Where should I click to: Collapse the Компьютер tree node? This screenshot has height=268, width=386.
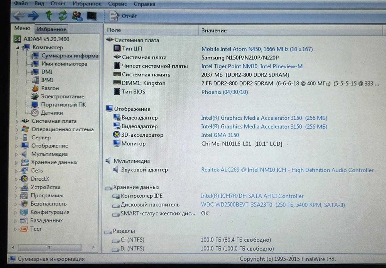[x=18, y=47]
